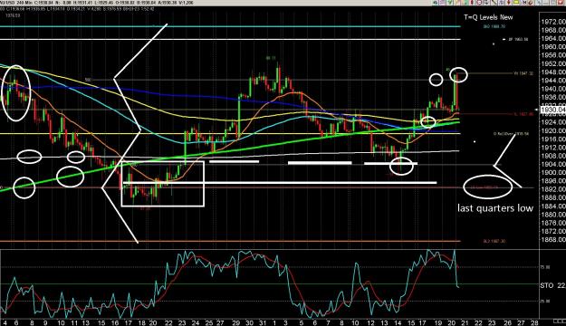The height and width of the screenshot is (326, 566).
Task: Click date label 29 on time axis
Action: (235, 322)
